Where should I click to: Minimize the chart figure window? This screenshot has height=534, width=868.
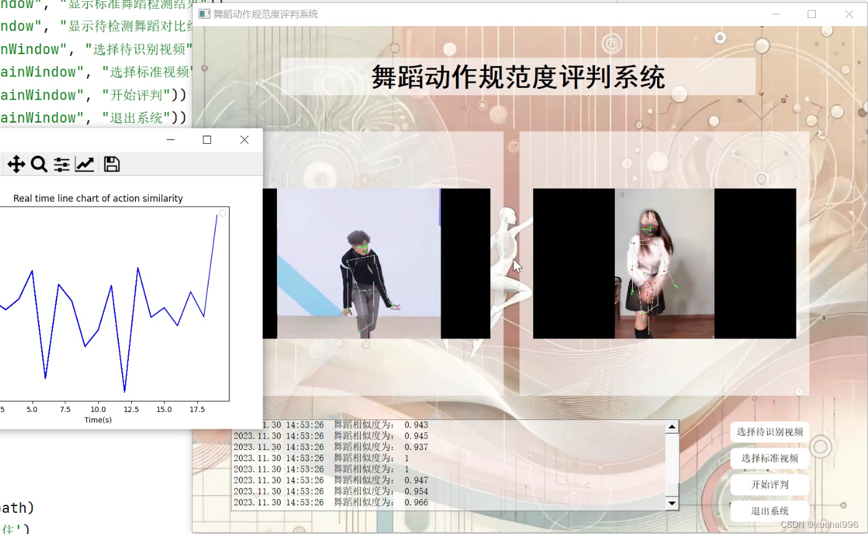pyautogui.click(x=171, y=140)
